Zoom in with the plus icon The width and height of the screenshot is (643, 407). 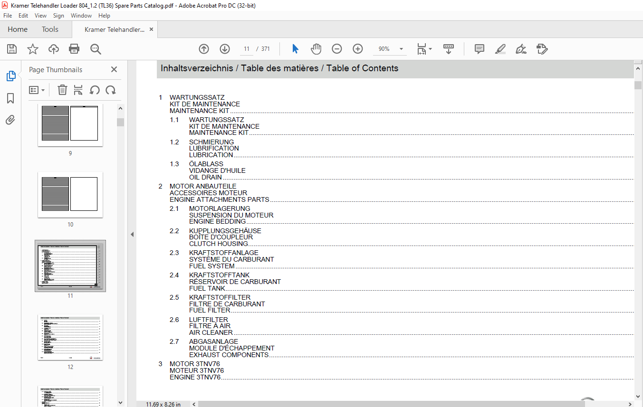[x=358, y=49]
